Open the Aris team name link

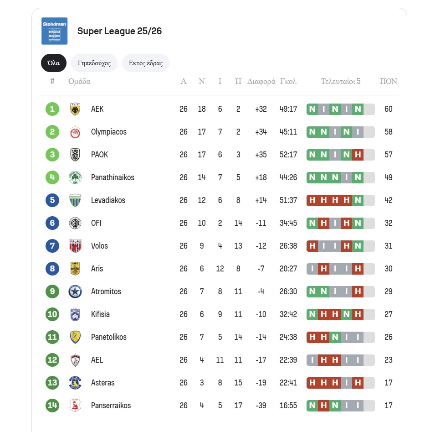[x=97, y=269]
